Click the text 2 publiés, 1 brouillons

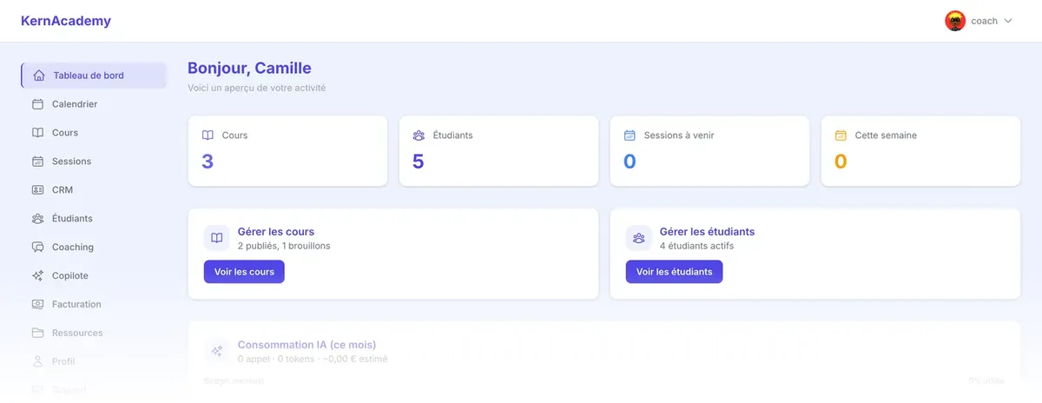tap(284, 247)
